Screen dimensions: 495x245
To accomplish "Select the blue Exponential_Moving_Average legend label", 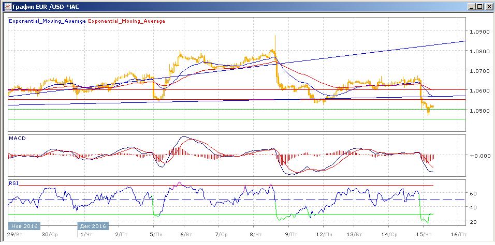I will pos(47,21).
